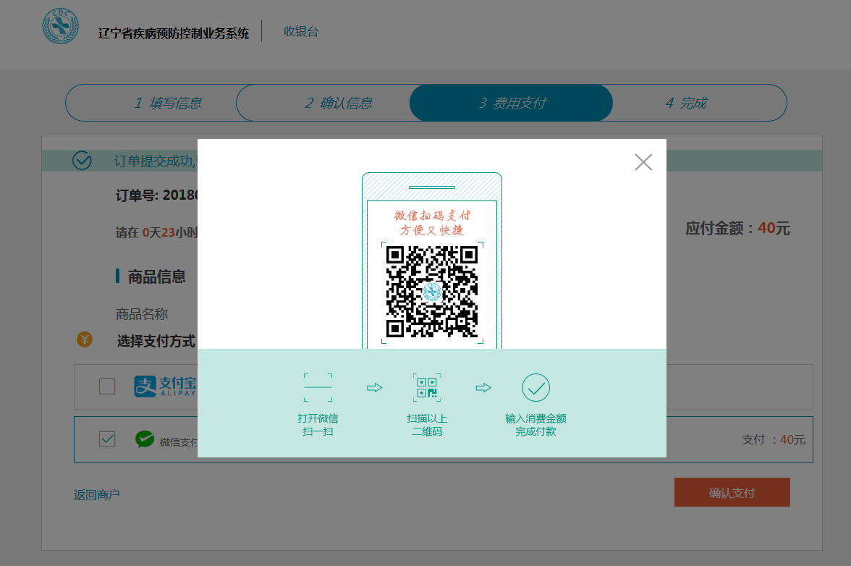Click the QR scan icon above 扫描以上二维码
The width and height of the screenshot is (851, 566).
pos(427,388)
